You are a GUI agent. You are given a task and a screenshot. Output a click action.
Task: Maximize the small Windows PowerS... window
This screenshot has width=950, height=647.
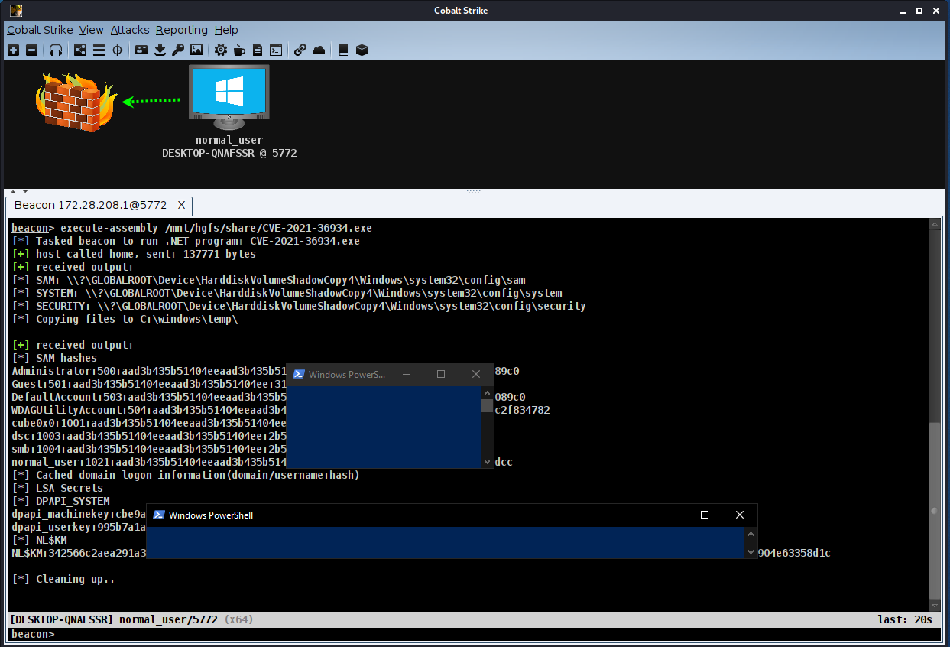[441, 374]
